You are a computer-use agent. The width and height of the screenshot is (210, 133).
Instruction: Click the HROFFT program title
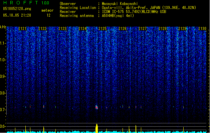[x=21, y=3]
